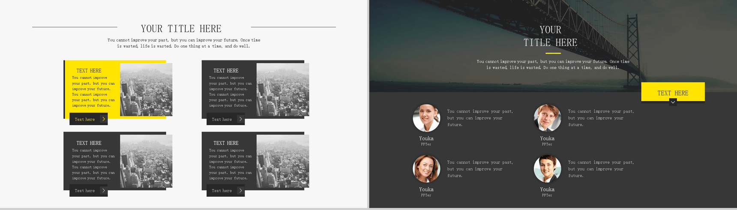Click the YOUR TITLE HERE heading on left slide

[x=181, y=29]
